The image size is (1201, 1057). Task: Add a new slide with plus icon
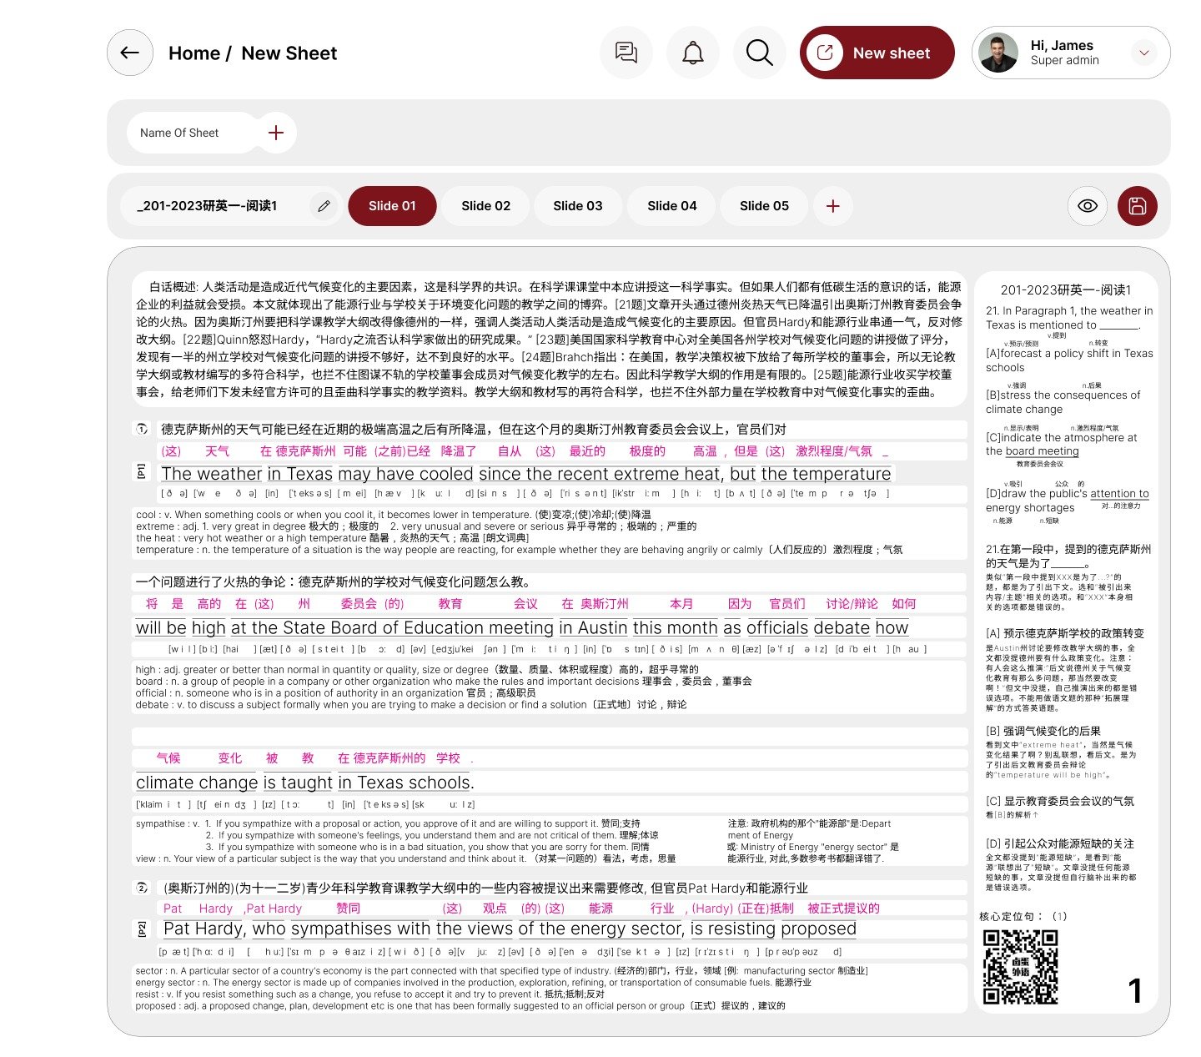point(832,206)
